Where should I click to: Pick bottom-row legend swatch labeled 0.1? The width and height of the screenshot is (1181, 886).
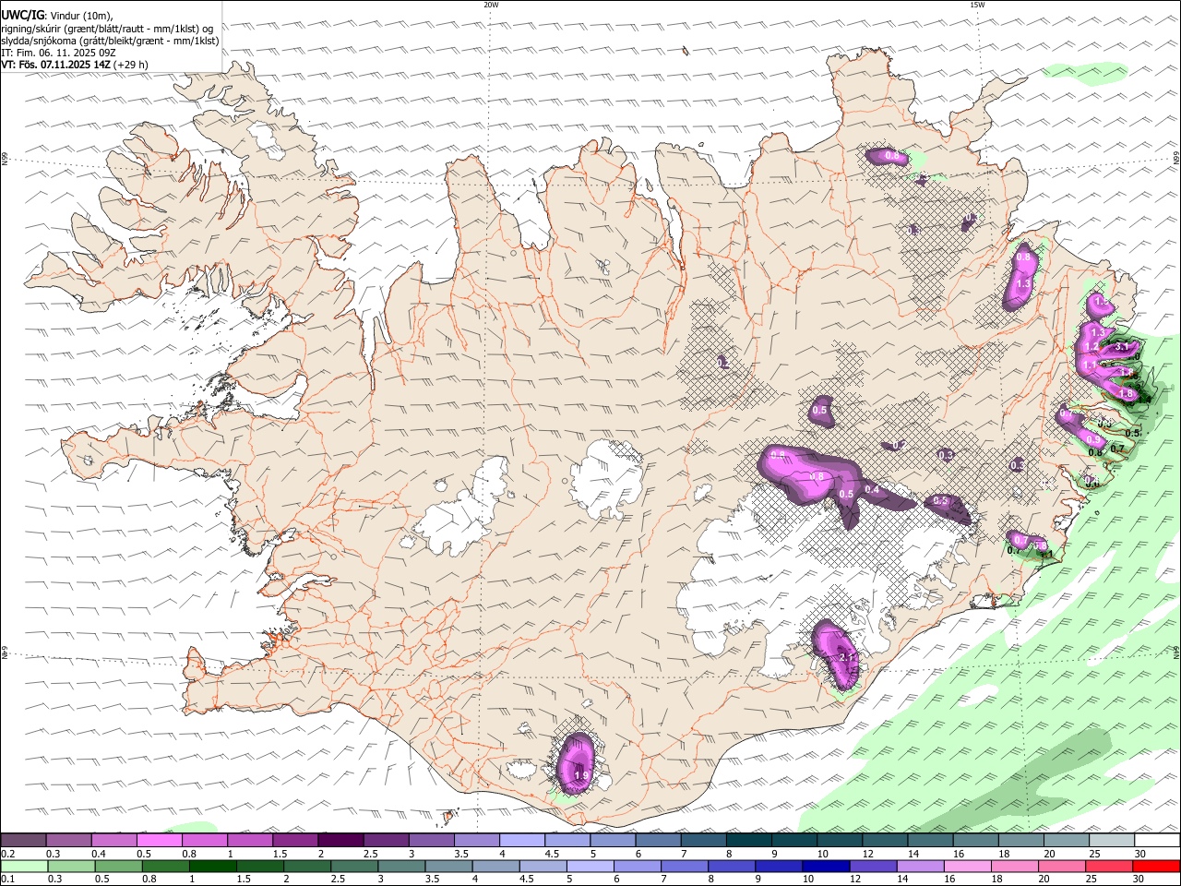[24, 867]
